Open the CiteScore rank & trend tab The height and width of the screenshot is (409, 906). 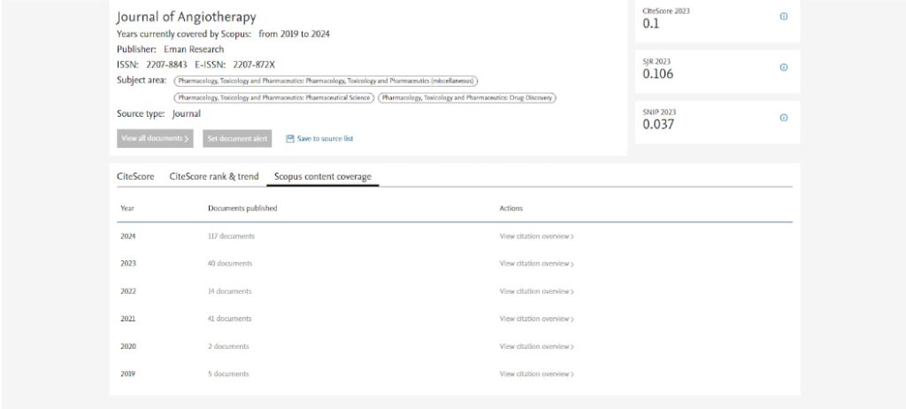pos(214,176)
